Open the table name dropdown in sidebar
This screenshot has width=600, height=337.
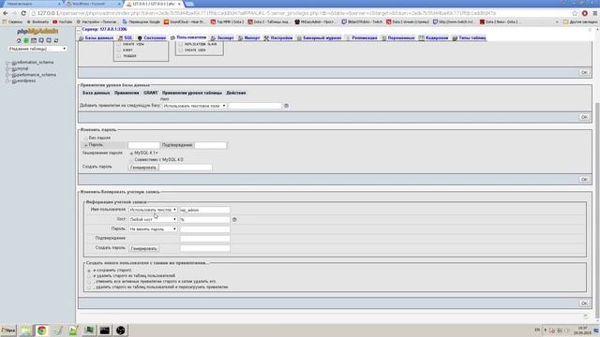pos(37,49)
